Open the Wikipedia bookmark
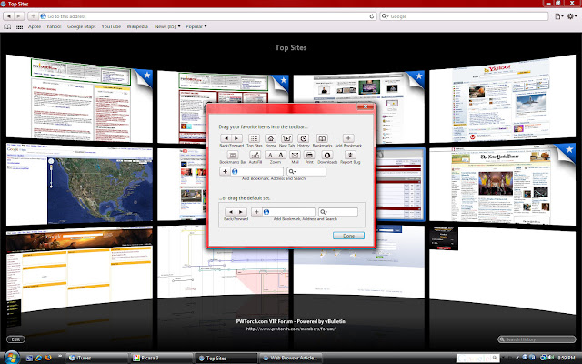The image size is (582, 364). (x=137, y=27)
